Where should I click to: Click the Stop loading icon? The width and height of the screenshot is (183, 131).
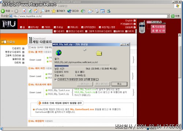25,11
